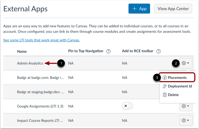Click the Google Assignments (LTI 1.3) row name
Viewport: 199px width, 129px height.
coord(40,106)
